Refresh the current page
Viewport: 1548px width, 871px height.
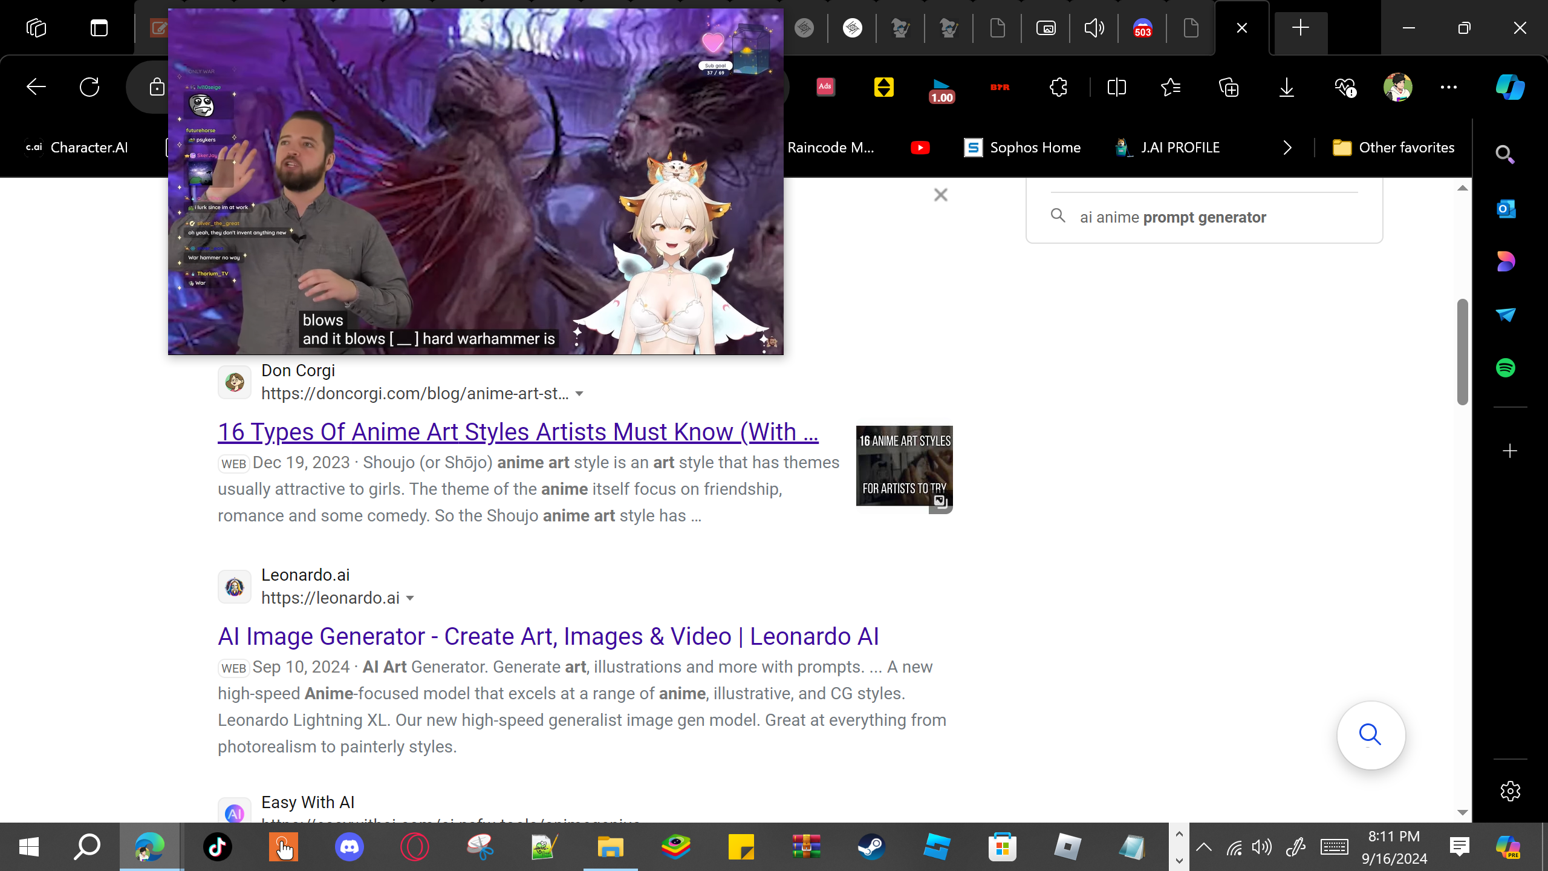(89, 87)
